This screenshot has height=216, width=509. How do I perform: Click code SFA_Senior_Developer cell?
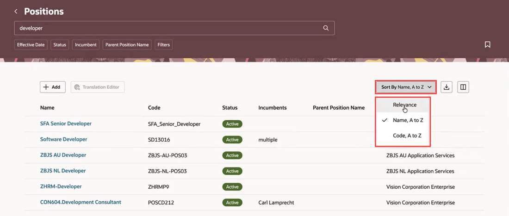(174, 124)
